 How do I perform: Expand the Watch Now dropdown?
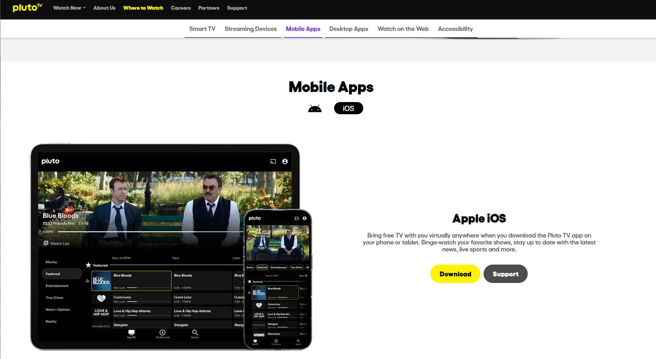click(69, 8)
